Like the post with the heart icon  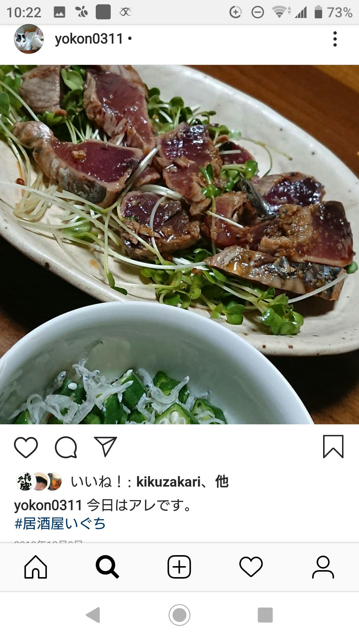[x=26, y=447]
